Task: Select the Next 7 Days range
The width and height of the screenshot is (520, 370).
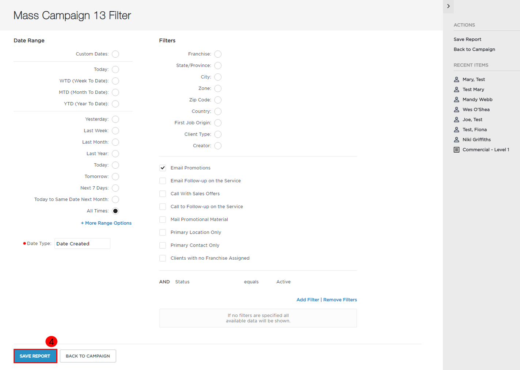Action: click(115, 188)
